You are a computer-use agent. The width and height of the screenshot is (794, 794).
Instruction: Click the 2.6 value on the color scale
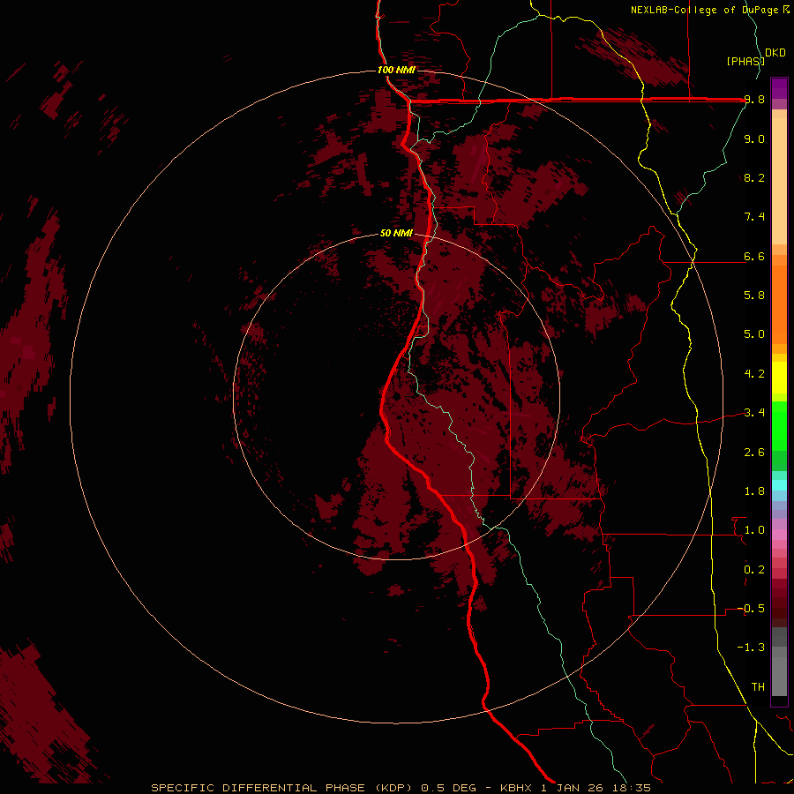(754, 453)
